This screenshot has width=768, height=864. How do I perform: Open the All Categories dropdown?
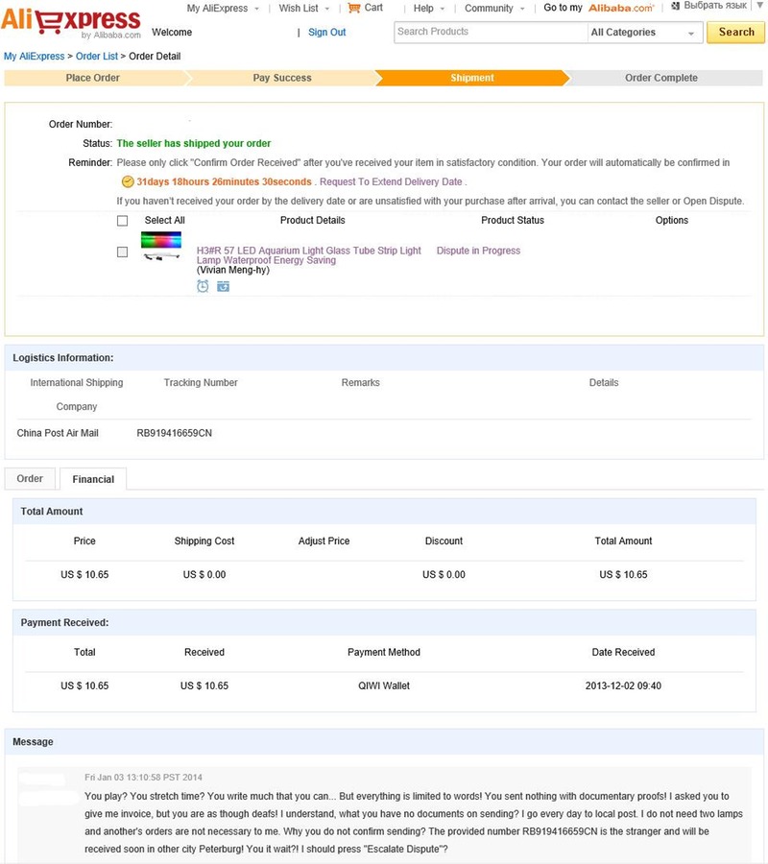coord(644,33)
